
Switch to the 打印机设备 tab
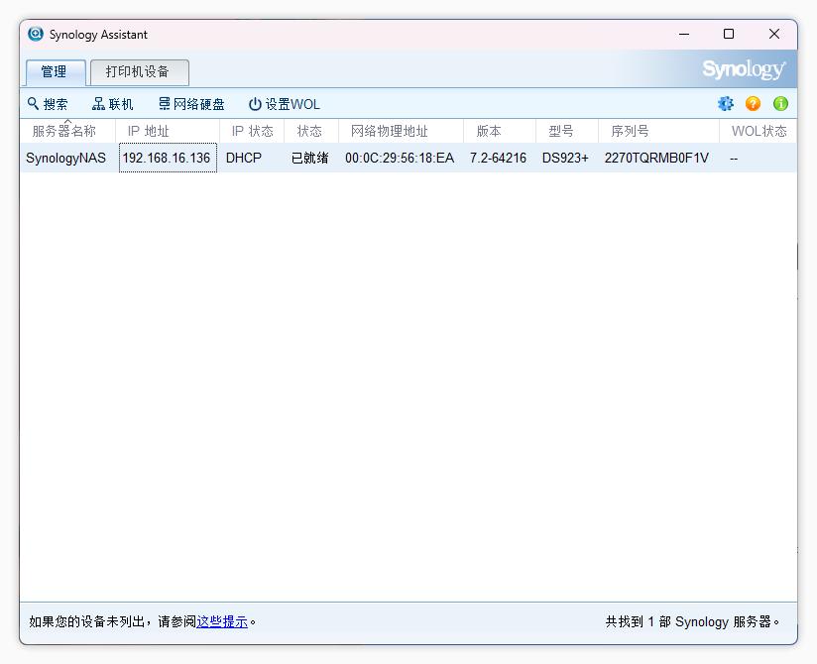138,72
